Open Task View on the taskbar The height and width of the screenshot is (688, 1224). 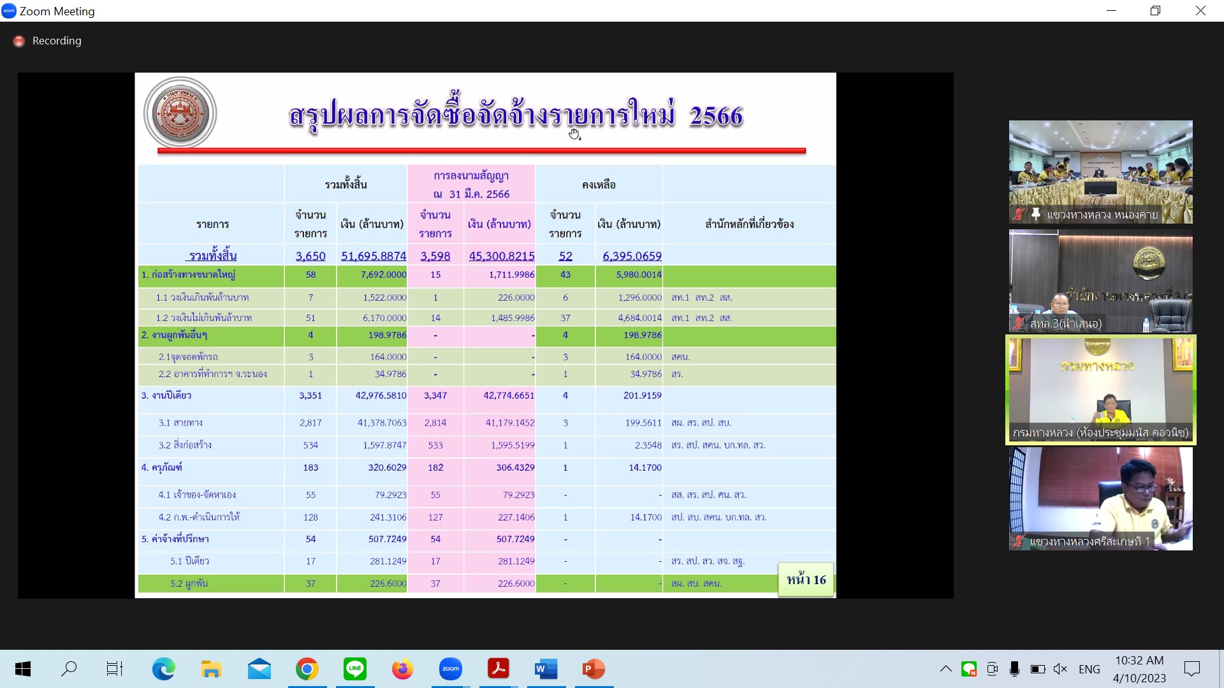[x=114, y=669]
